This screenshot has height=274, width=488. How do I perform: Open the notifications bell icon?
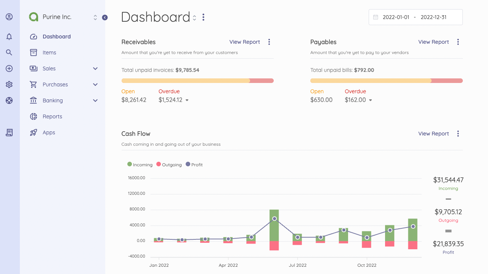(x=9, y=37)
